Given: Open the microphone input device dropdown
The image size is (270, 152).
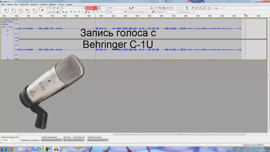Looking at the screenshot, I should [x=166, y=12].
